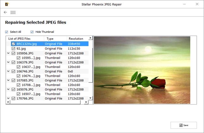Click the rose preview image
Screen dimensions: 204x133
[142, 70]
